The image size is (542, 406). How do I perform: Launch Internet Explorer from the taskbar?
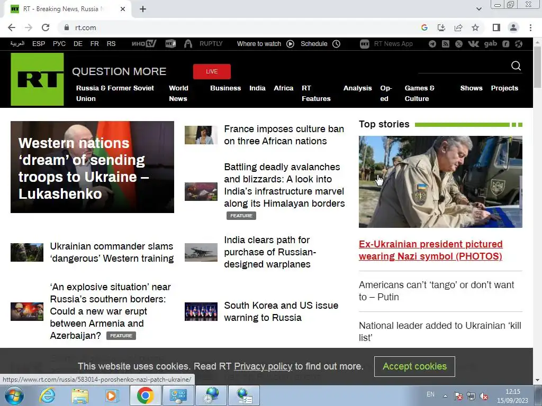click(x=47, y=395)
